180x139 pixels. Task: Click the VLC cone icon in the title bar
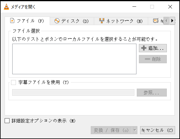pyautogui.click(x=6, y=7)
